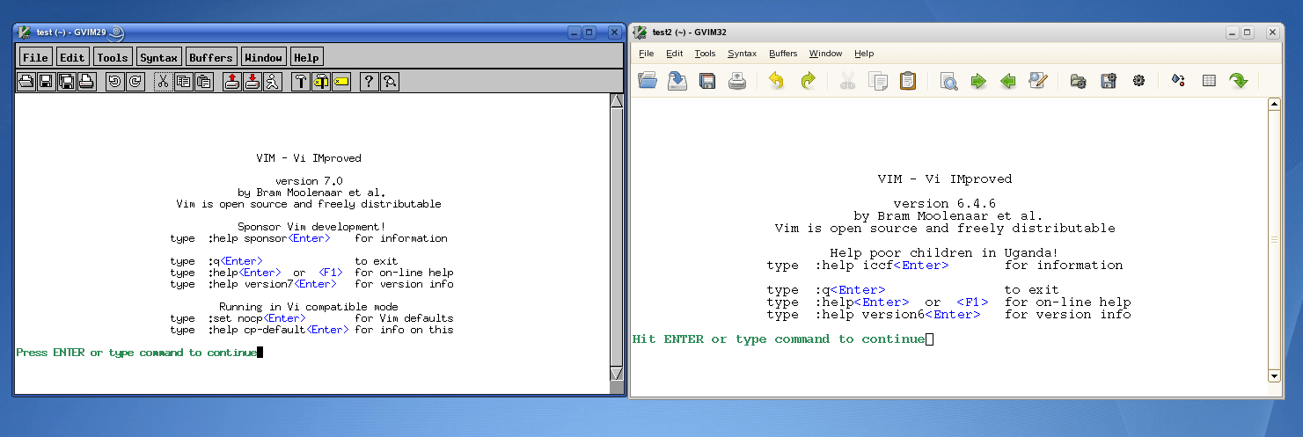The width and height of the screenshot is (1303, 437).
Task: Click 'Hit ENTER or type command' prompt
Action: coord(779,339)
